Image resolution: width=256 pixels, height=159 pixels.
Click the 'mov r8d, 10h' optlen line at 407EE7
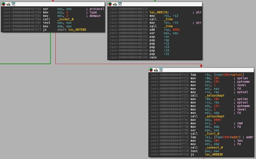click(201, 99)
